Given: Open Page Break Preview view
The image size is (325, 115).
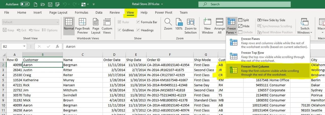Looking at the screenshot, I should tap(83, 26).
